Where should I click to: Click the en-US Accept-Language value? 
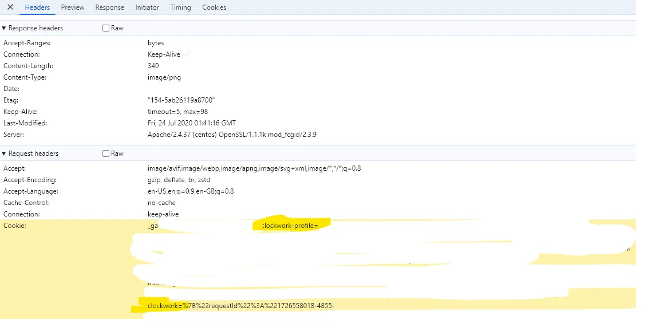(191, 191)
